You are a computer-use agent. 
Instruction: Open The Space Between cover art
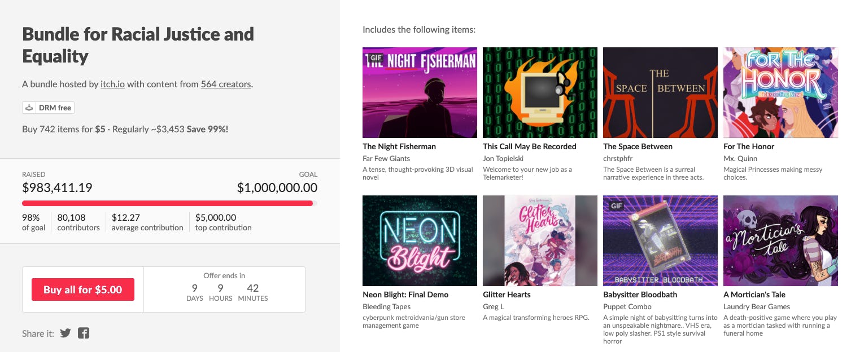660,92
